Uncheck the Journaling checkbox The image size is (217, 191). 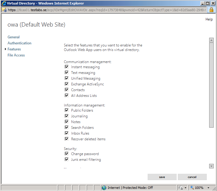67,116
